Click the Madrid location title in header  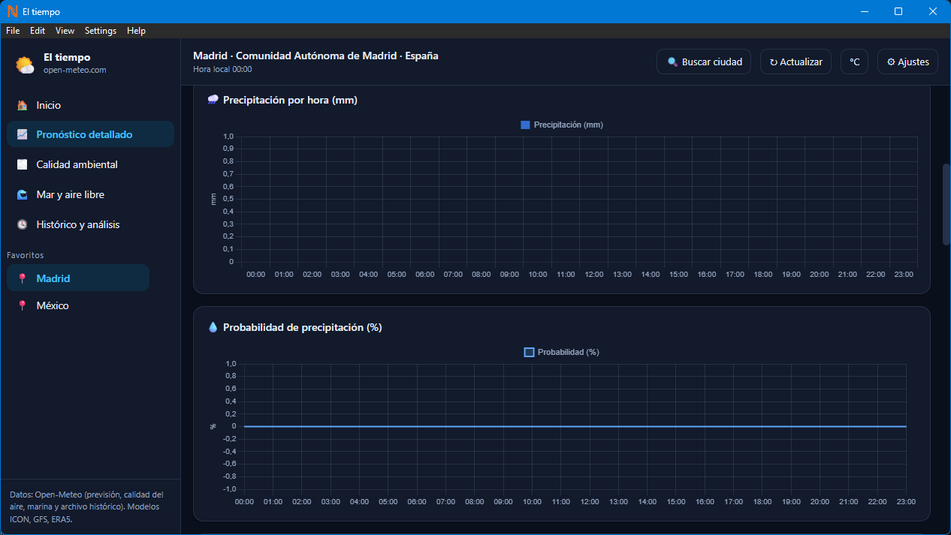click(x=315, y=56)
